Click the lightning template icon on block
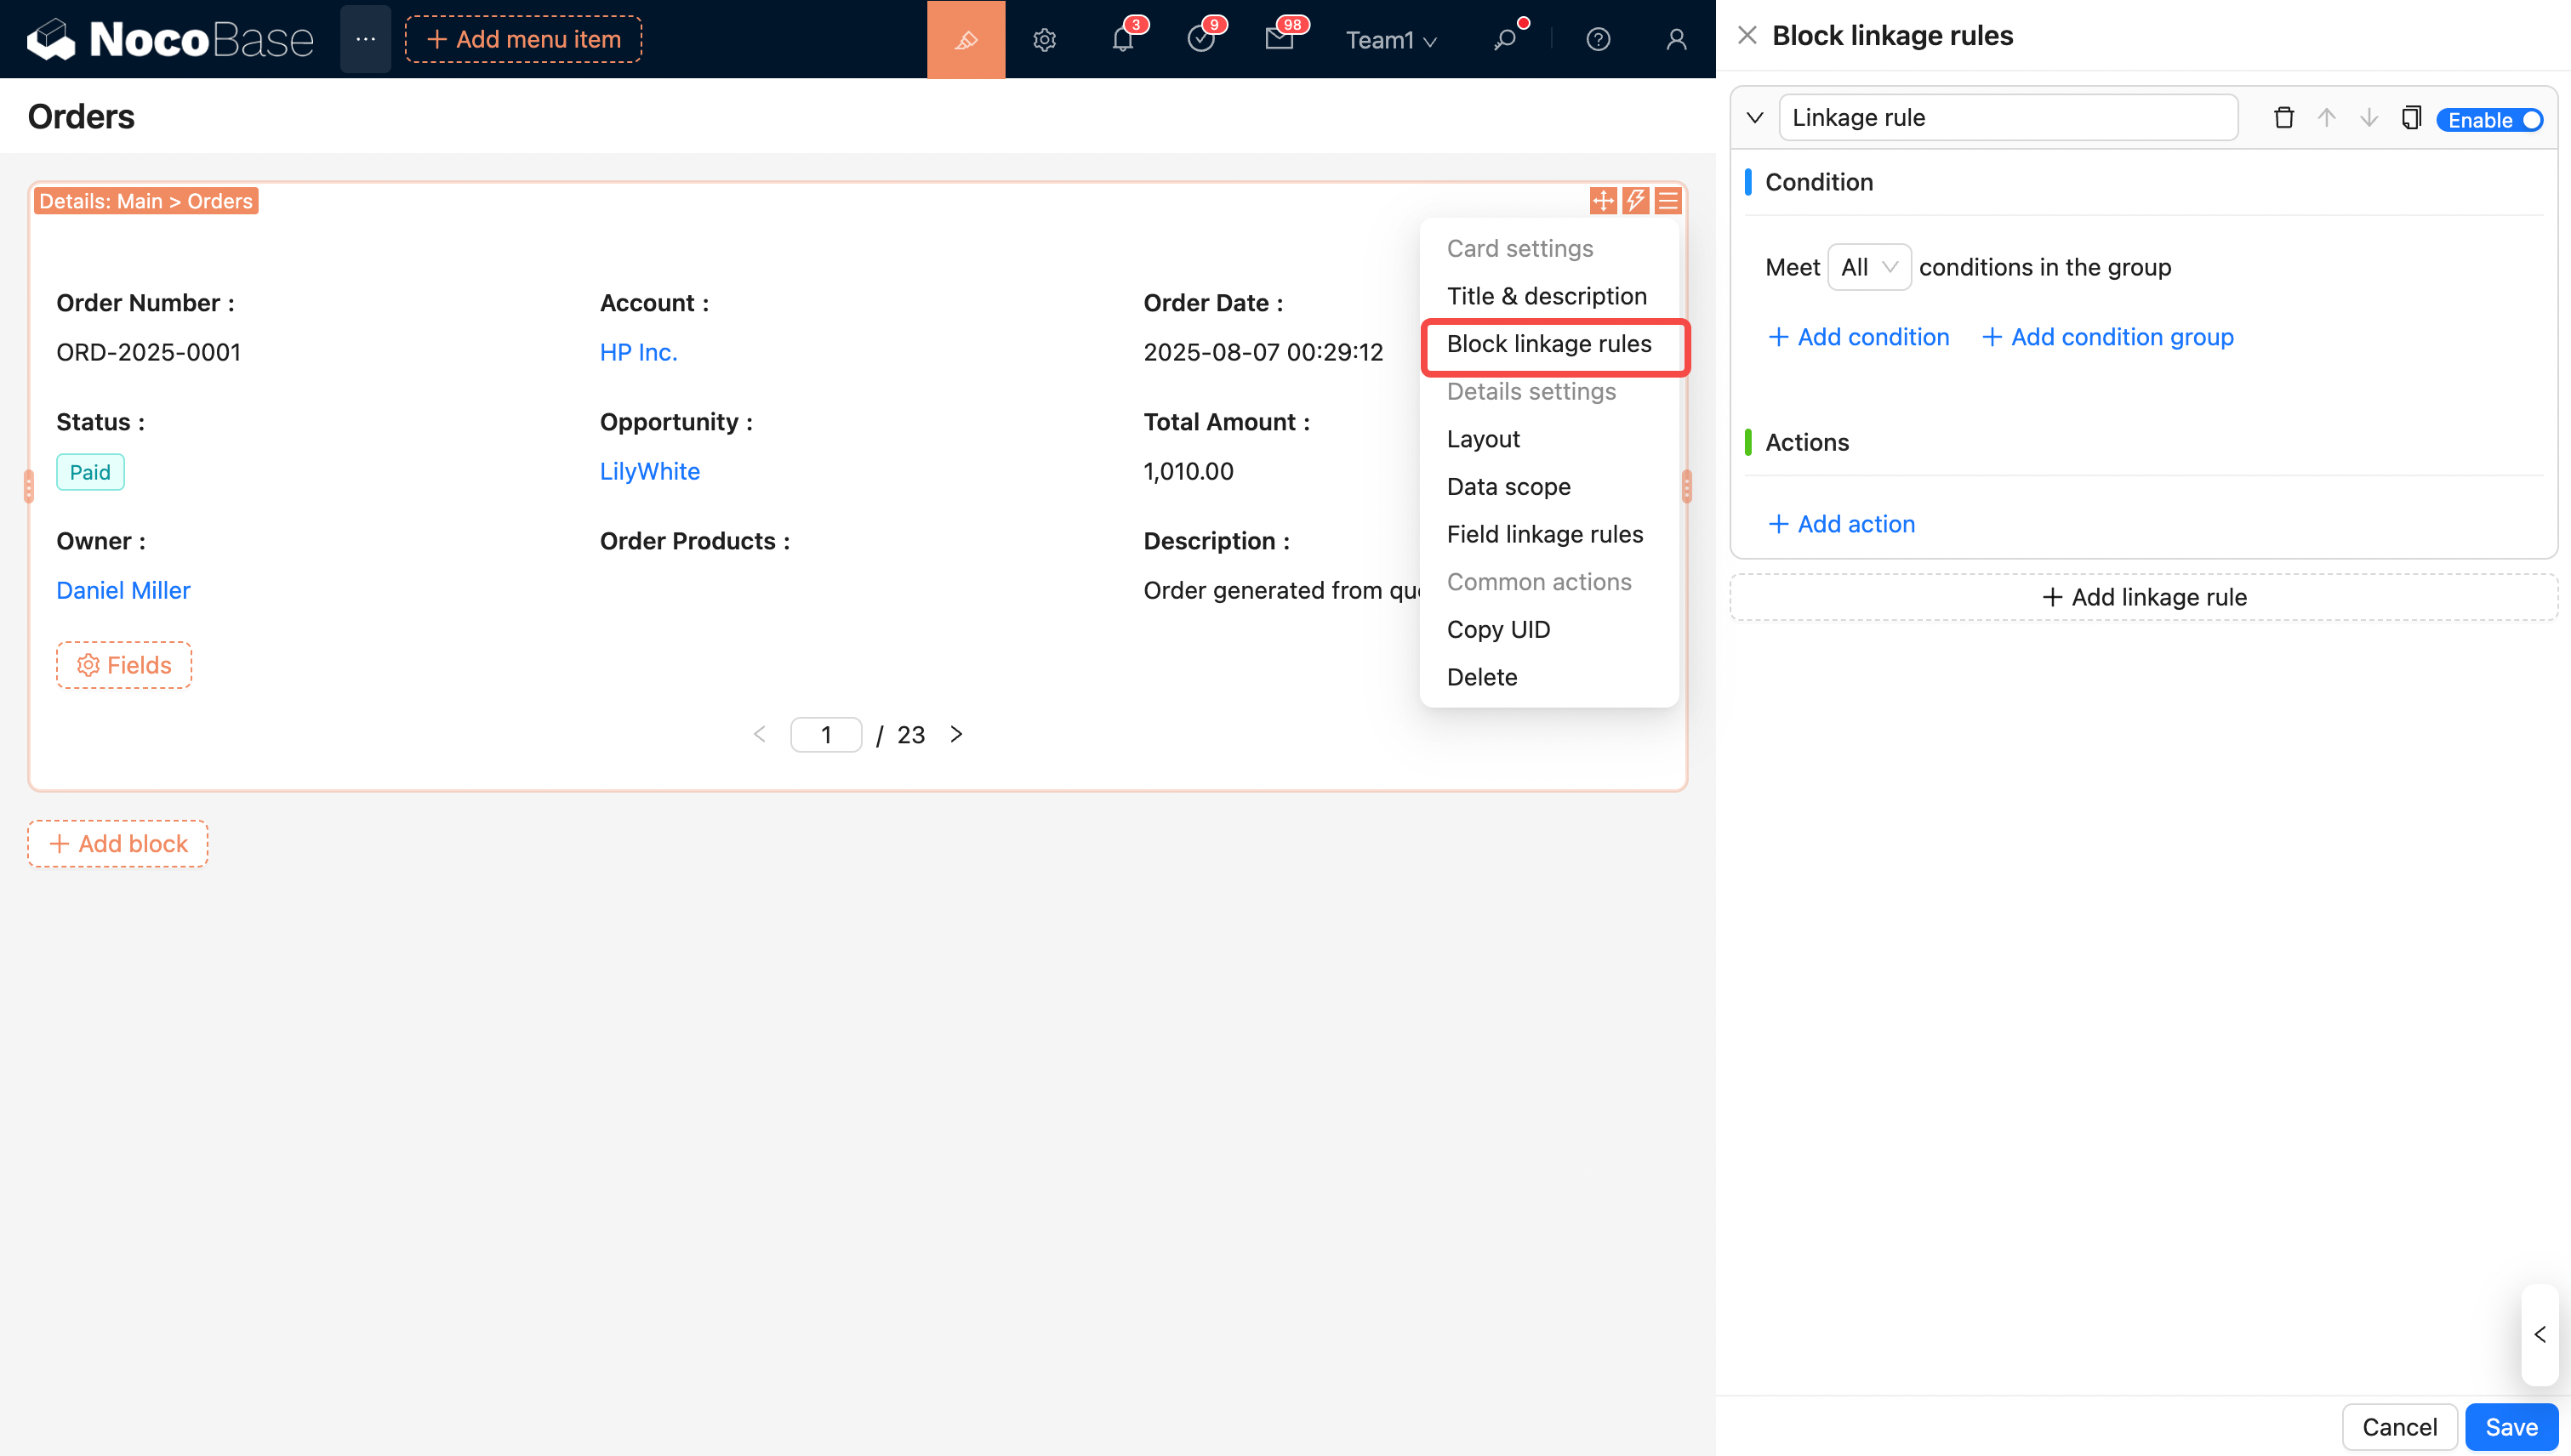 point(1636,201)
